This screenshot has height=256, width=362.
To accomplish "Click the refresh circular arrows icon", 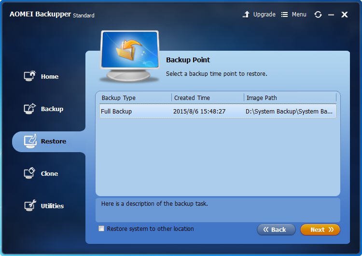I will click(x=318, y=14).
